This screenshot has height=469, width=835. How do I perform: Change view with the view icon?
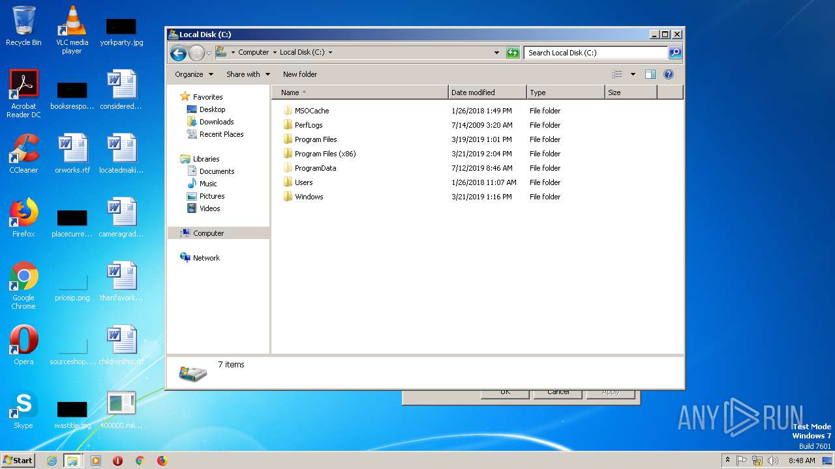(x=617, y=74)
